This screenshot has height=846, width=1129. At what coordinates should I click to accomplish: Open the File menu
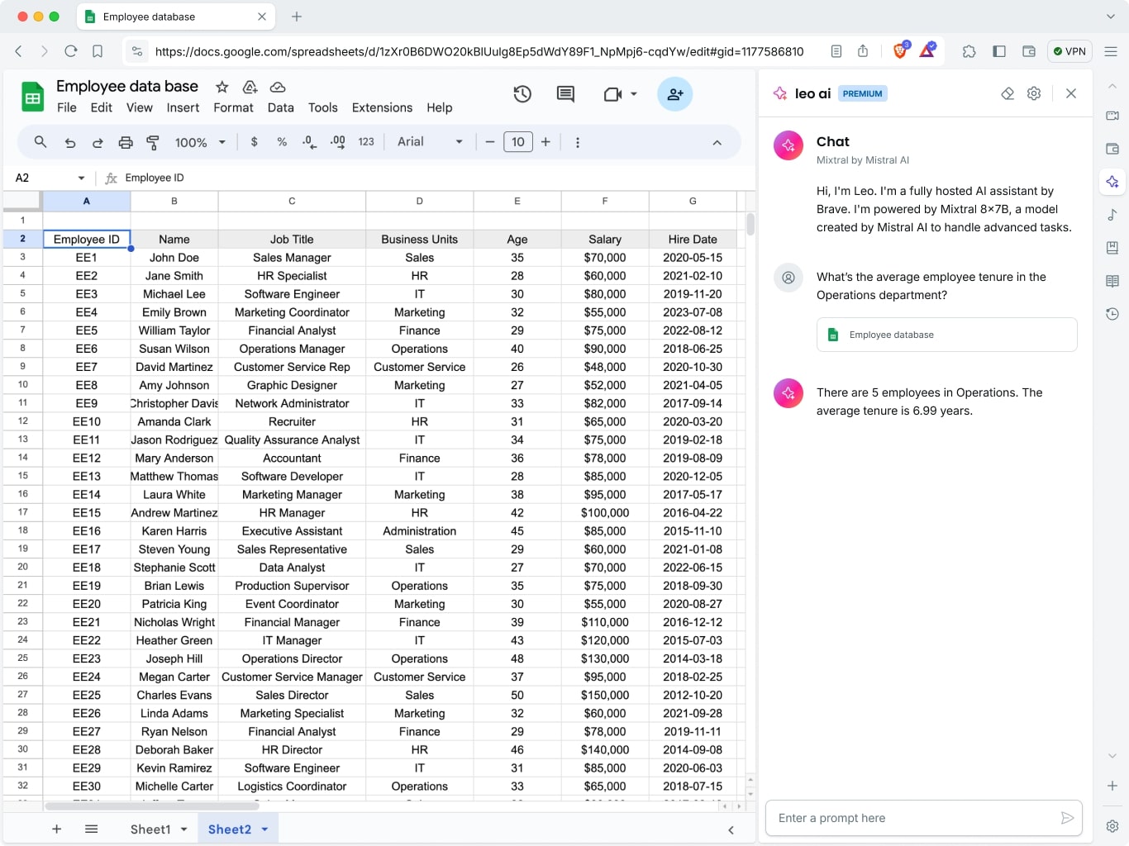coord(67,107)
